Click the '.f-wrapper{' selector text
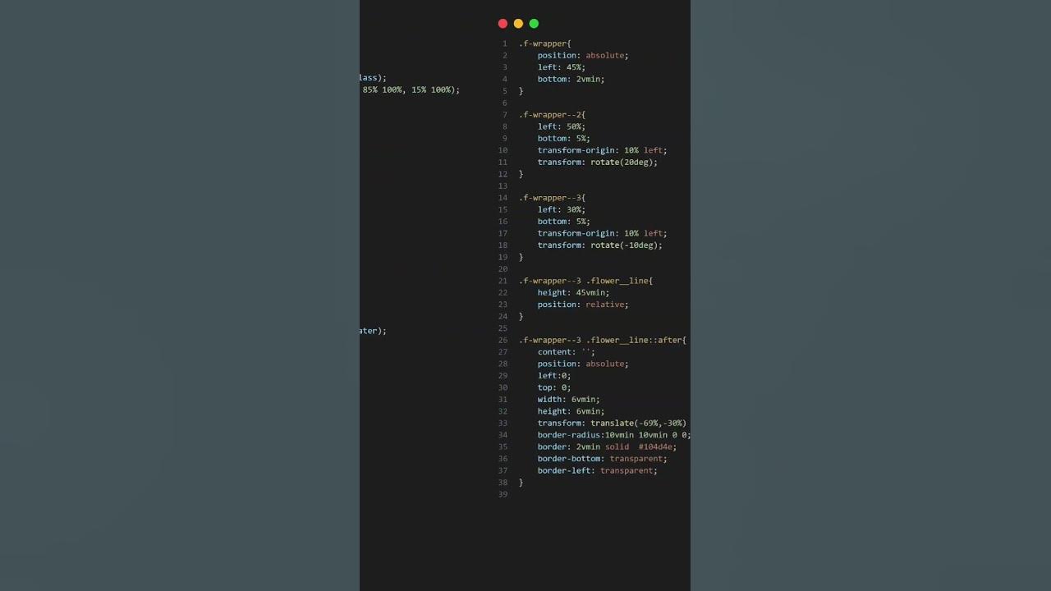 coord(544,44)
